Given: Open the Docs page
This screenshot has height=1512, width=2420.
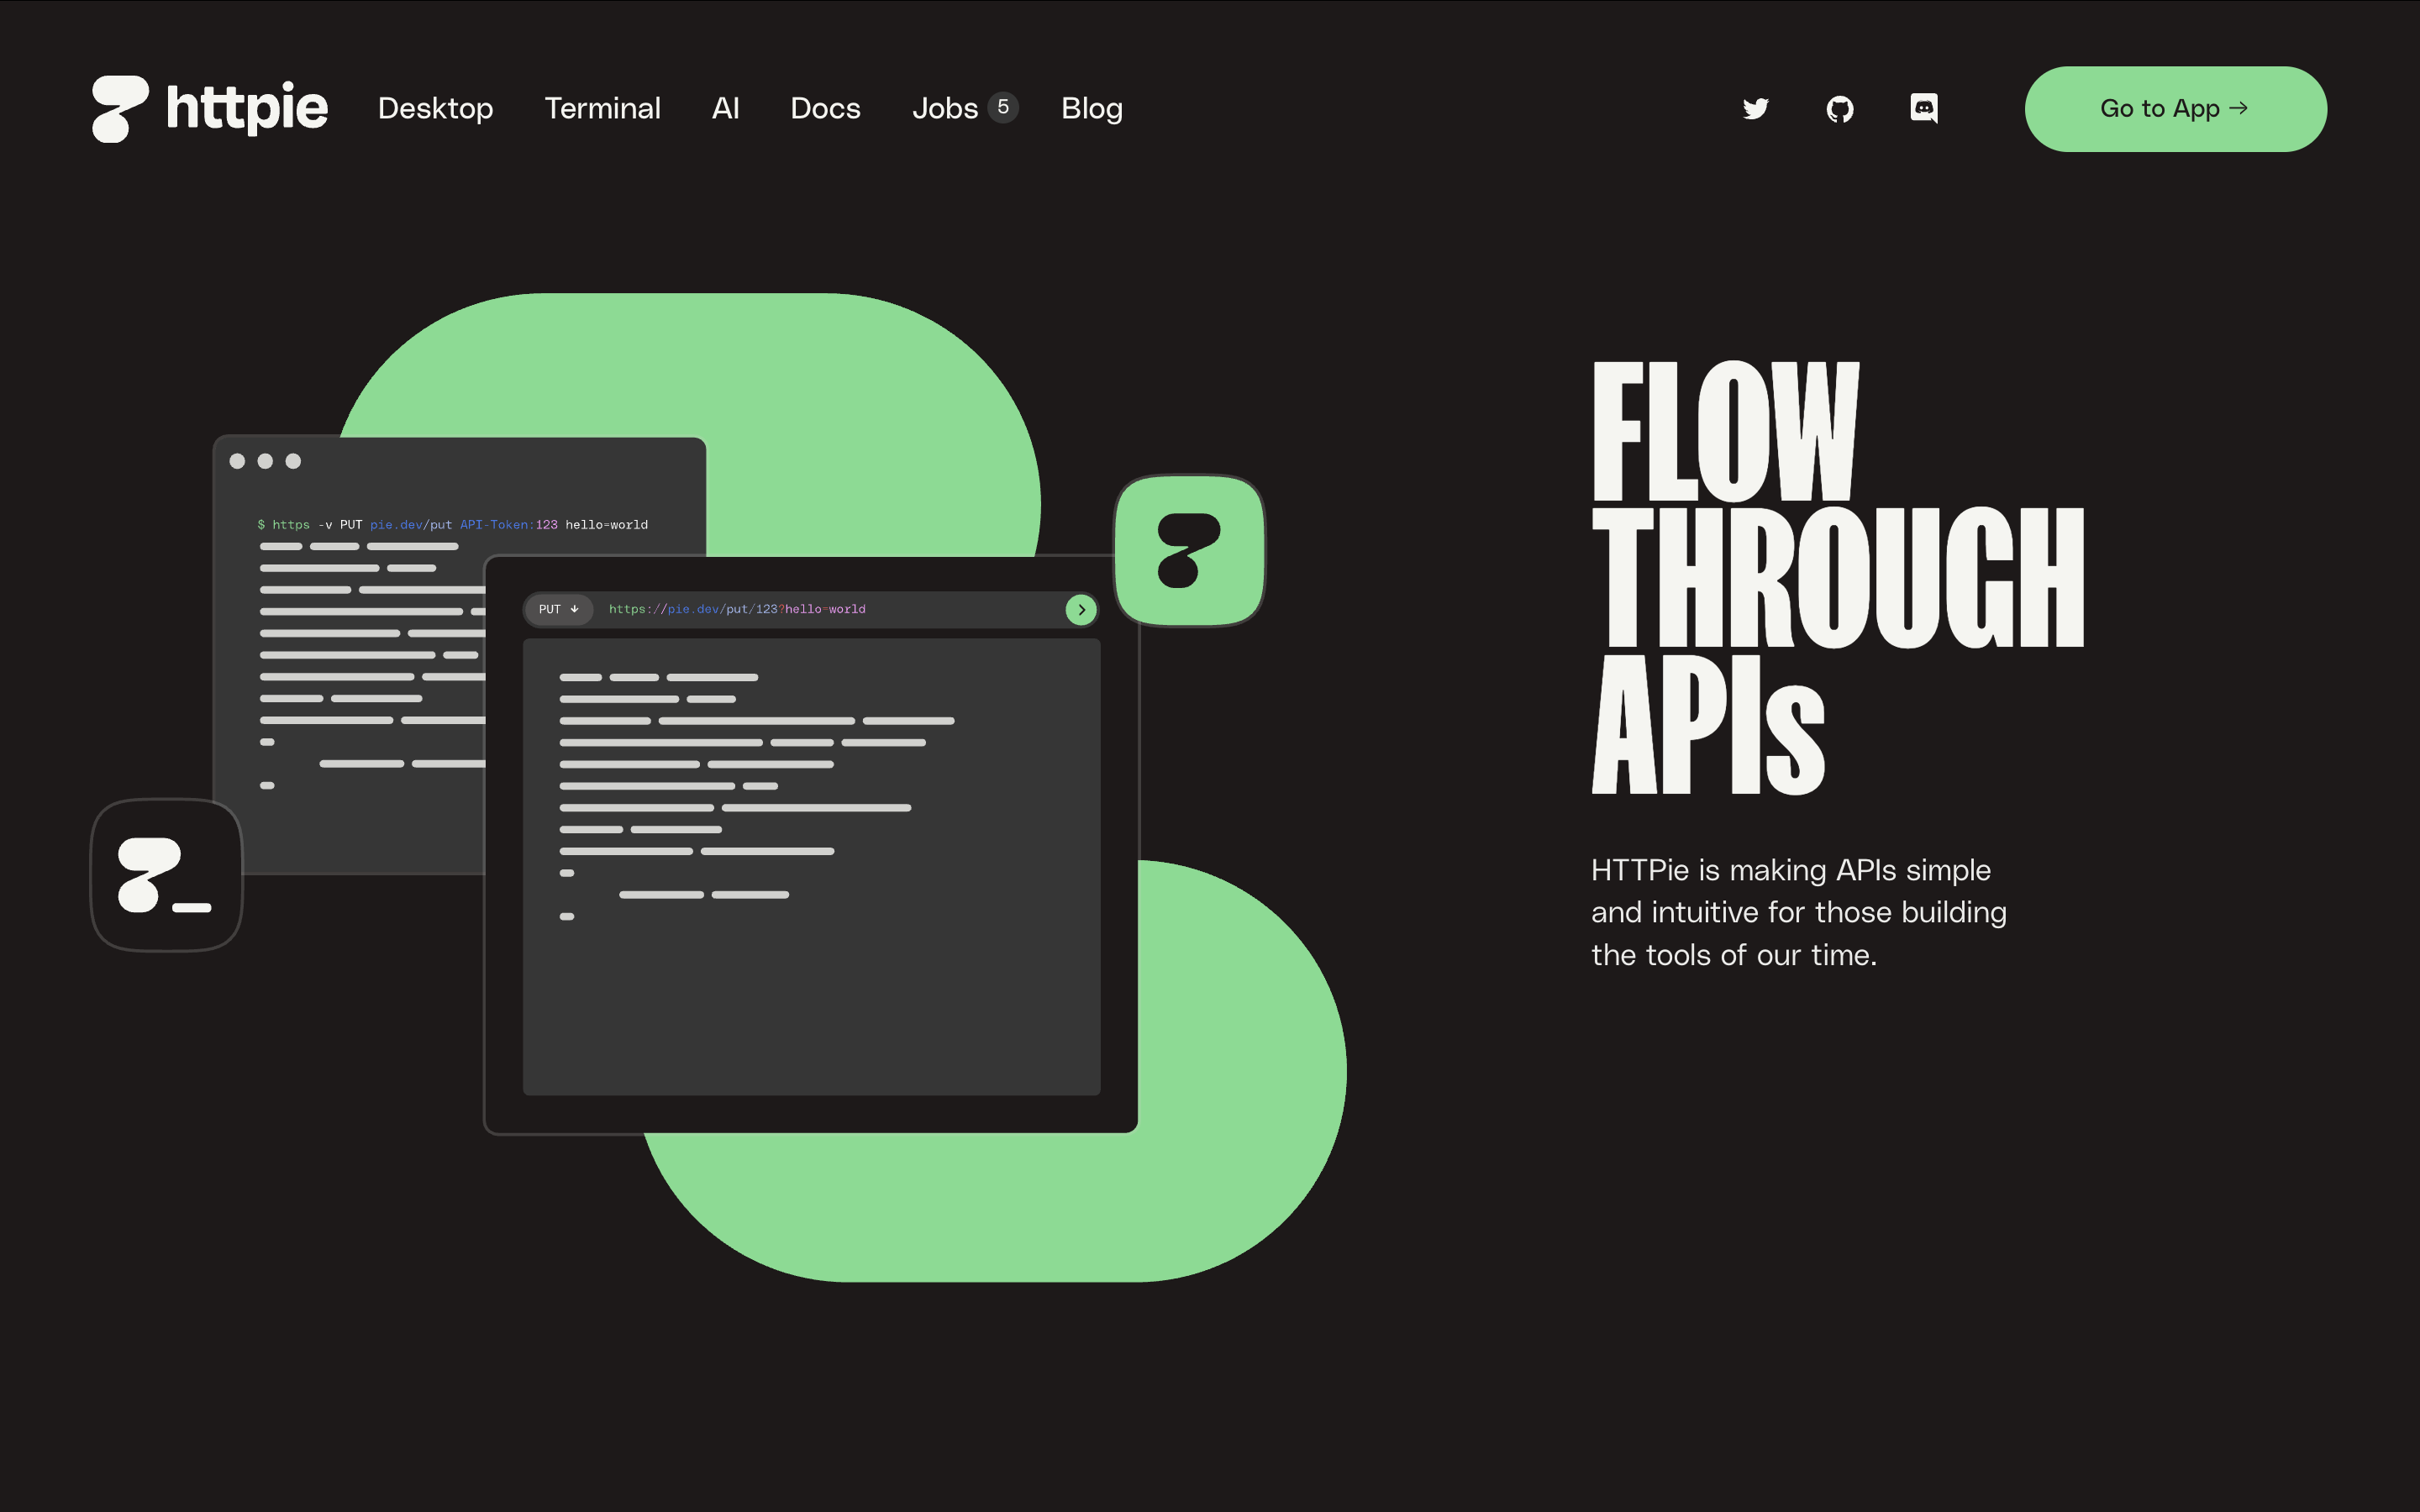Looking at the screenshot, I should point(825,109).
